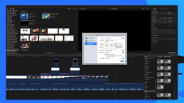Open the Effects browser icon above timeline
184x103 pixels.
[172, 55]
